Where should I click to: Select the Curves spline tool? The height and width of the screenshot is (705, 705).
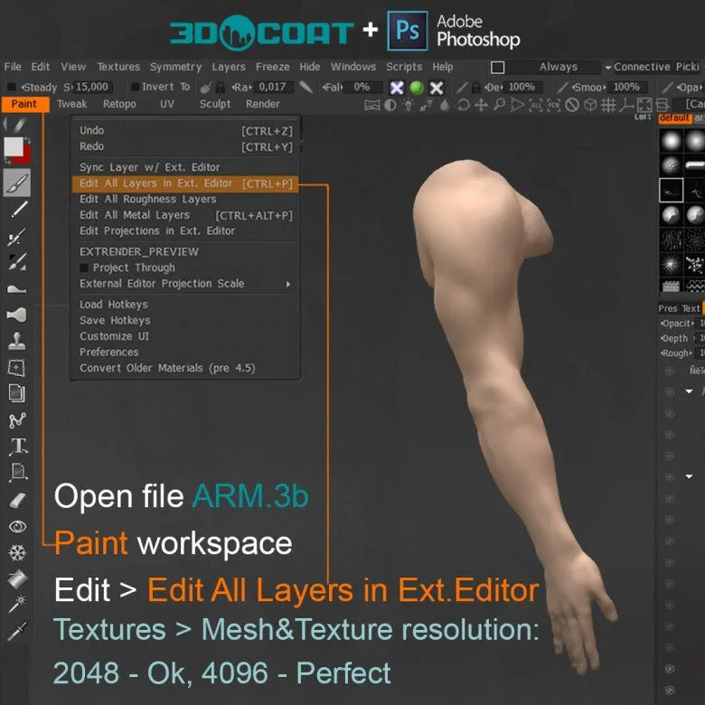click(17, 420)
